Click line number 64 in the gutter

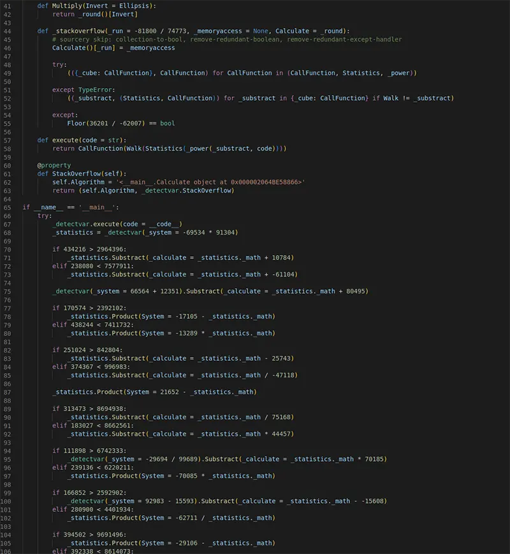click(x=7, y=200)
